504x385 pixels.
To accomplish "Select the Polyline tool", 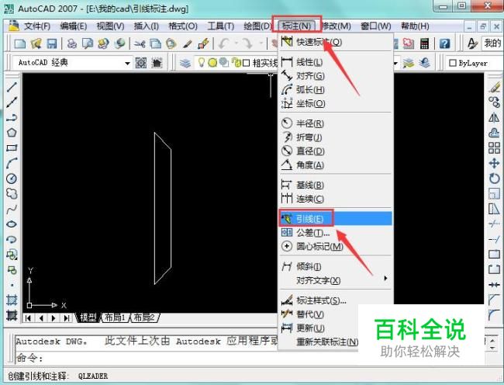I will (12, 117).
